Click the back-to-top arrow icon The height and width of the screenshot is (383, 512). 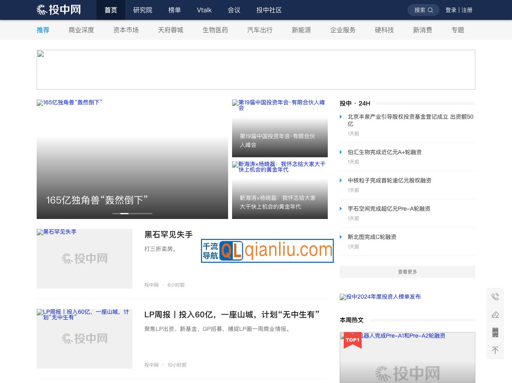point(495,350)
